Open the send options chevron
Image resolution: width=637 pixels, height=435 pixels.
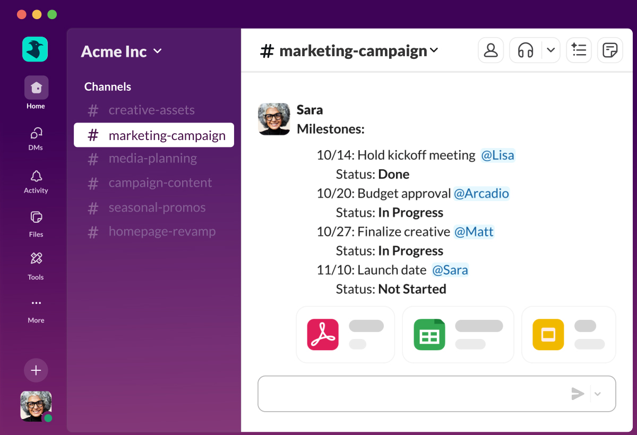tap(598, 394)
